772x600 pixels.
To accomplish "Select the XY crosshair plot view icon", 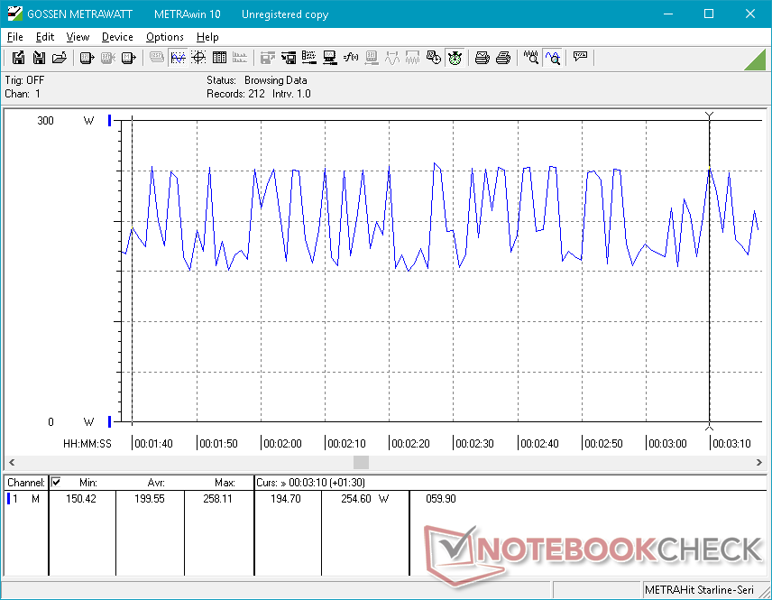I will point(198,58).
